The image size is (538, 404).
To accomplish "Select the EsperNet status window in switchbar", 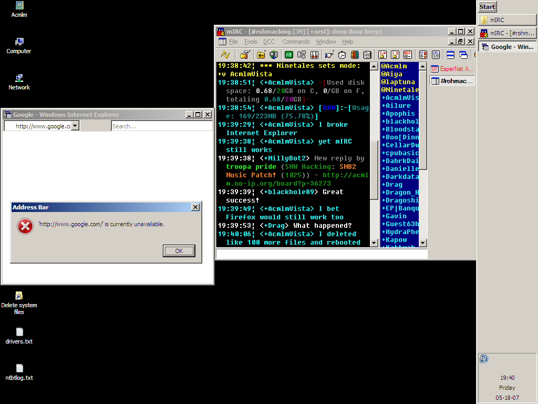I will (452, 69).
